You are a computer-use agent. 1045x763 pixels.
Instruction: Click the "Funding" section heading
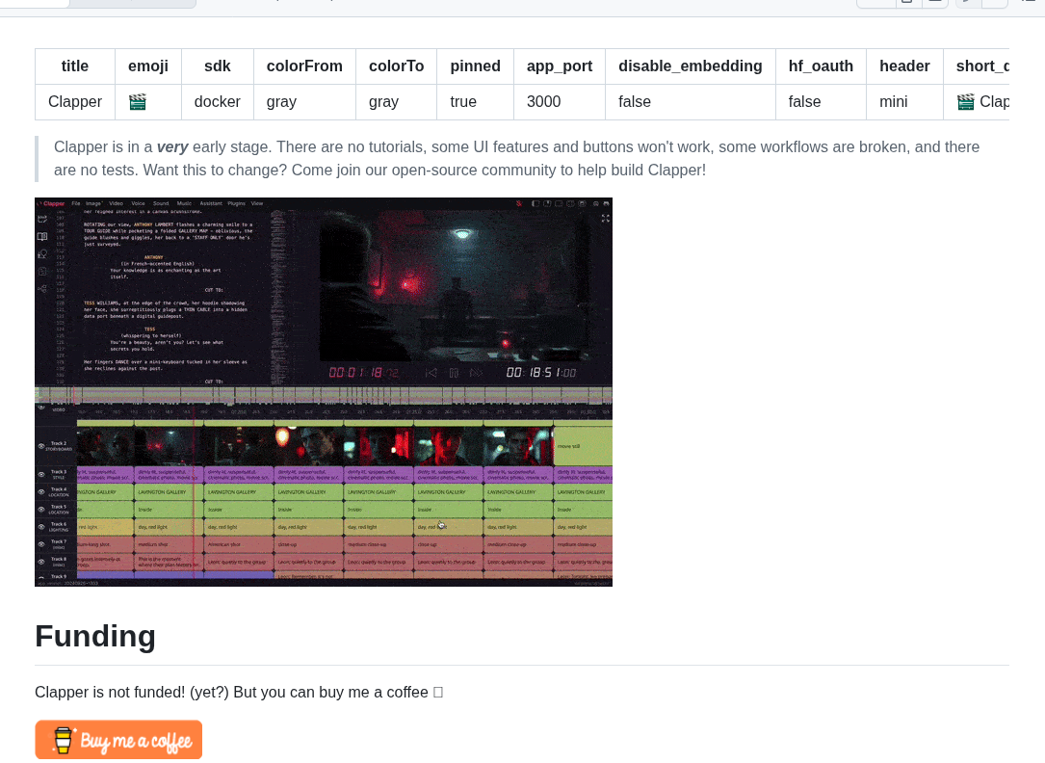point(95,636)
